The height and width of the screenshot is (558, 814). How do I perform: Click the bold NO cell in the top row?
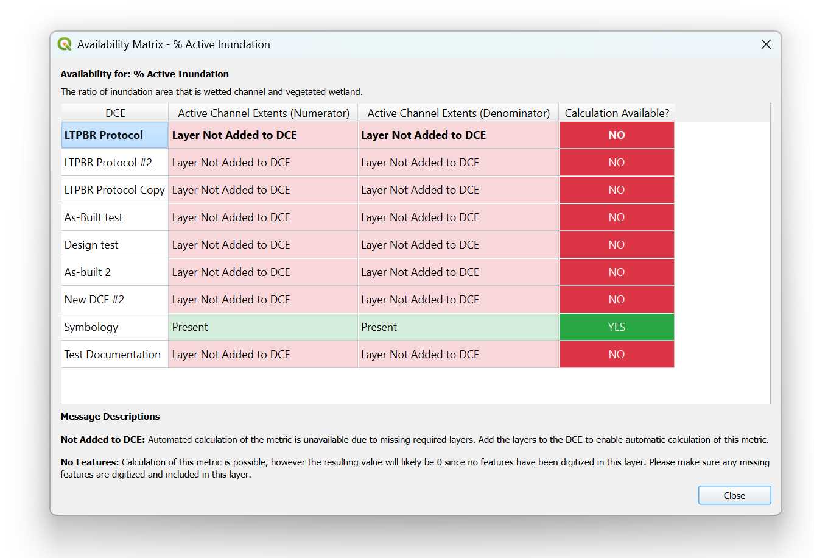(617, 135)
